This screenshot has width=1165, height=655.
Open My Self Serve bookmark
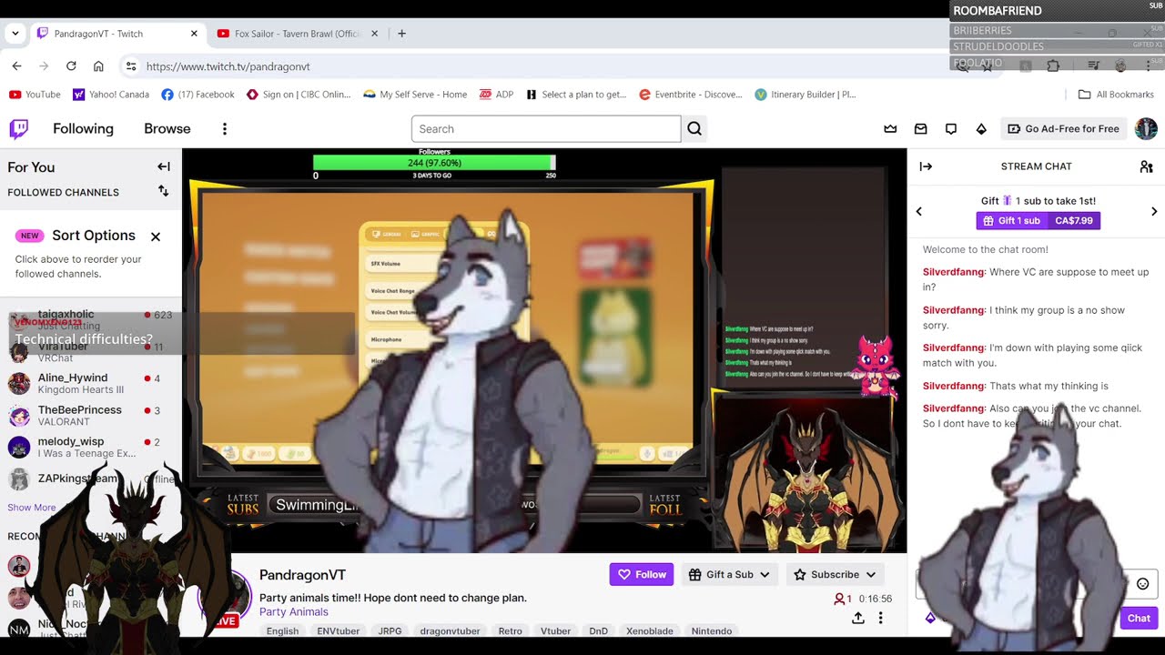tap(415, 95)
